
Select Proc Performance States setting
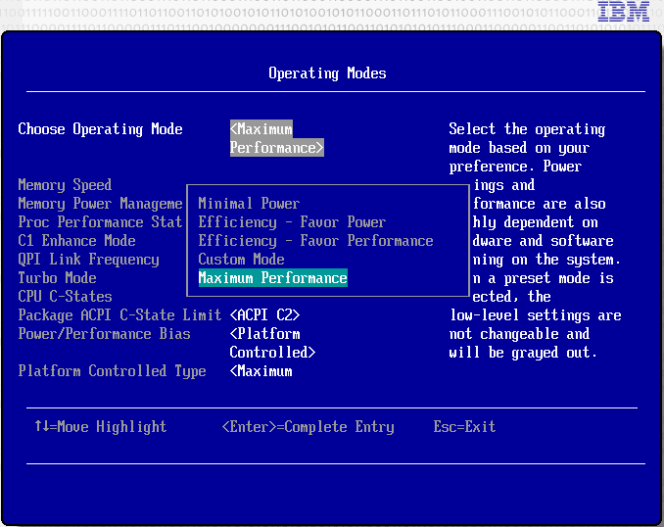pos(100,222)
